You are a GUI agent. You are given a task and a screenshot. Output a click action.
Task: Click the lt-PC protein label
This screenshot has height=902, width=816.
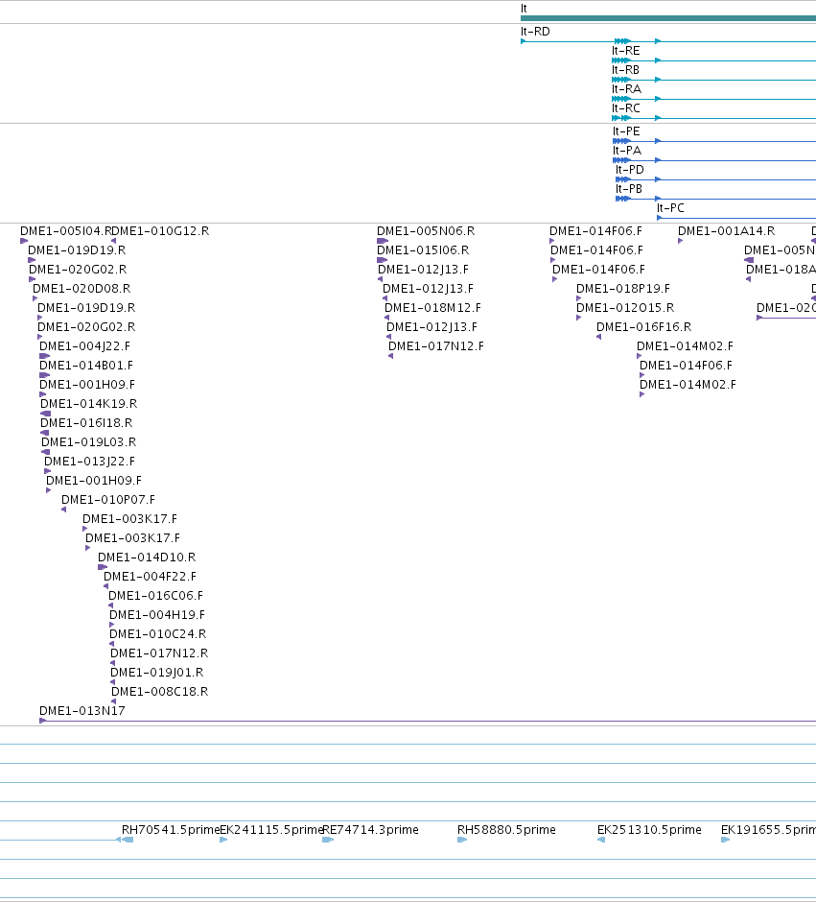point(670,207)
